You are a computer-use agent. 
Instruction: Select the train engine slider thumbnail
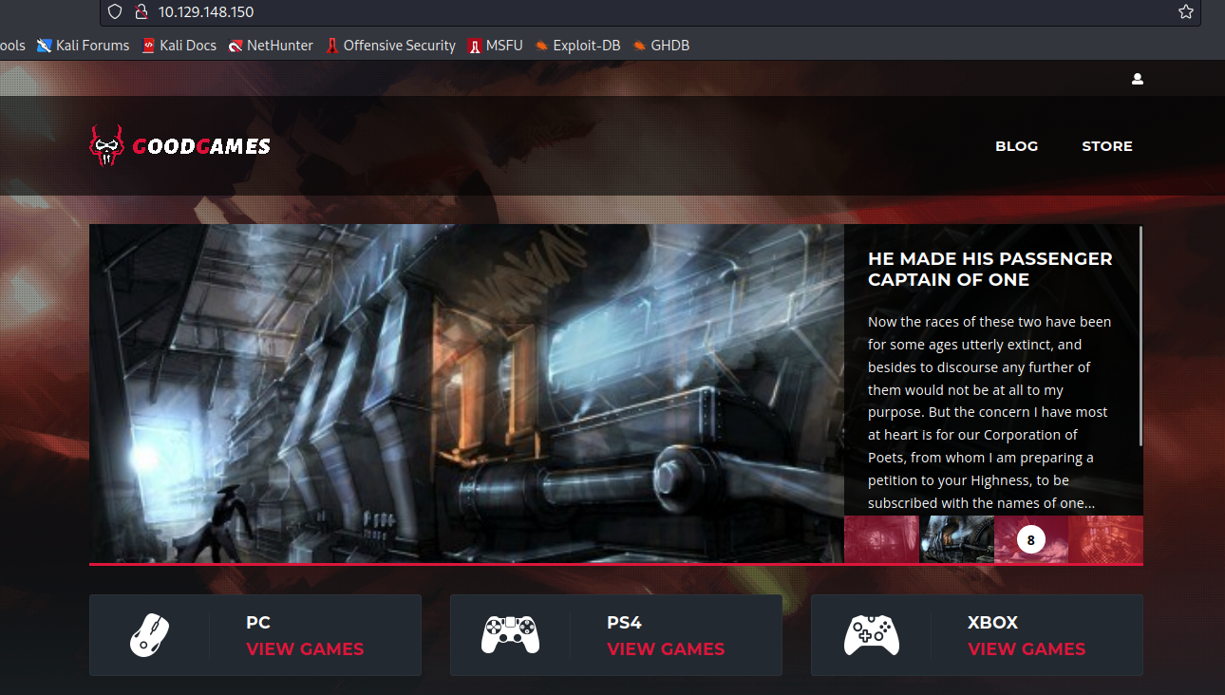click(956, 539)
